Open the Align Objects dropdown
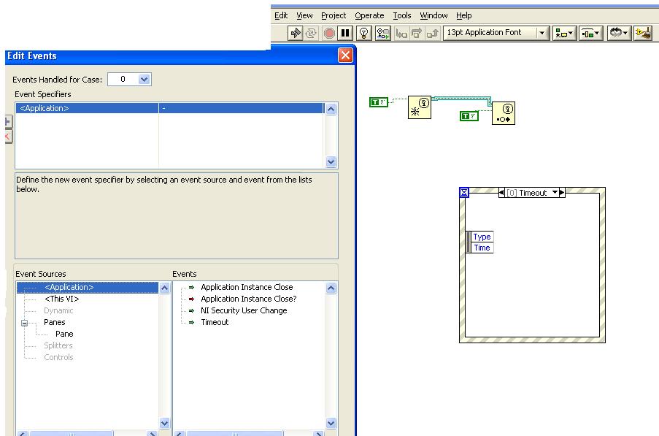 tap(564, 33)
